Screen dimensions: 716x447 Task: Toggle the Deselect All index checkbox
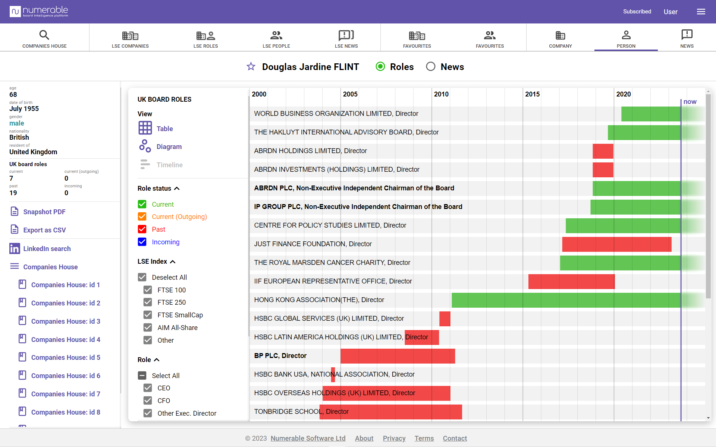[142, 277]
